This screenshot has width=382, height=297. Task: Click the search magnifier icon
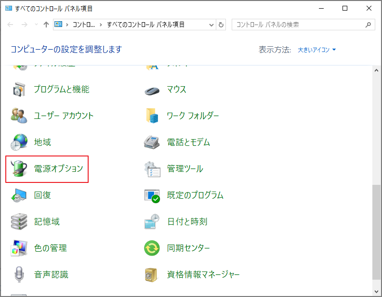(369, 25)
